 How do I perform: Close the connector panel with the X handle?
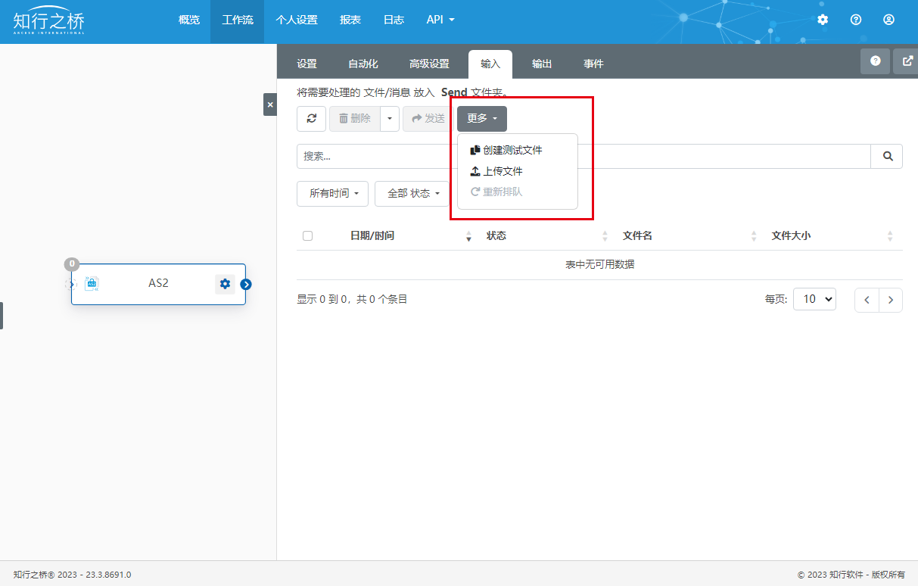pos(270,104)
